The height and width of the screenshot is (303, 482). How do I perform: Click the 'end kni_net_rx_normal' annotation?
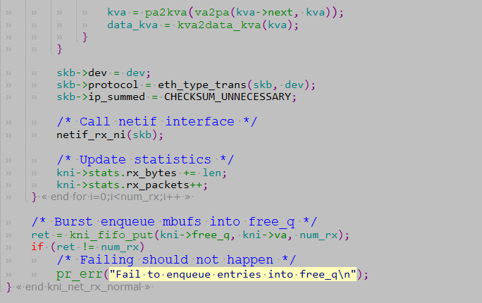pyautogui.click(x=83, y=287)
